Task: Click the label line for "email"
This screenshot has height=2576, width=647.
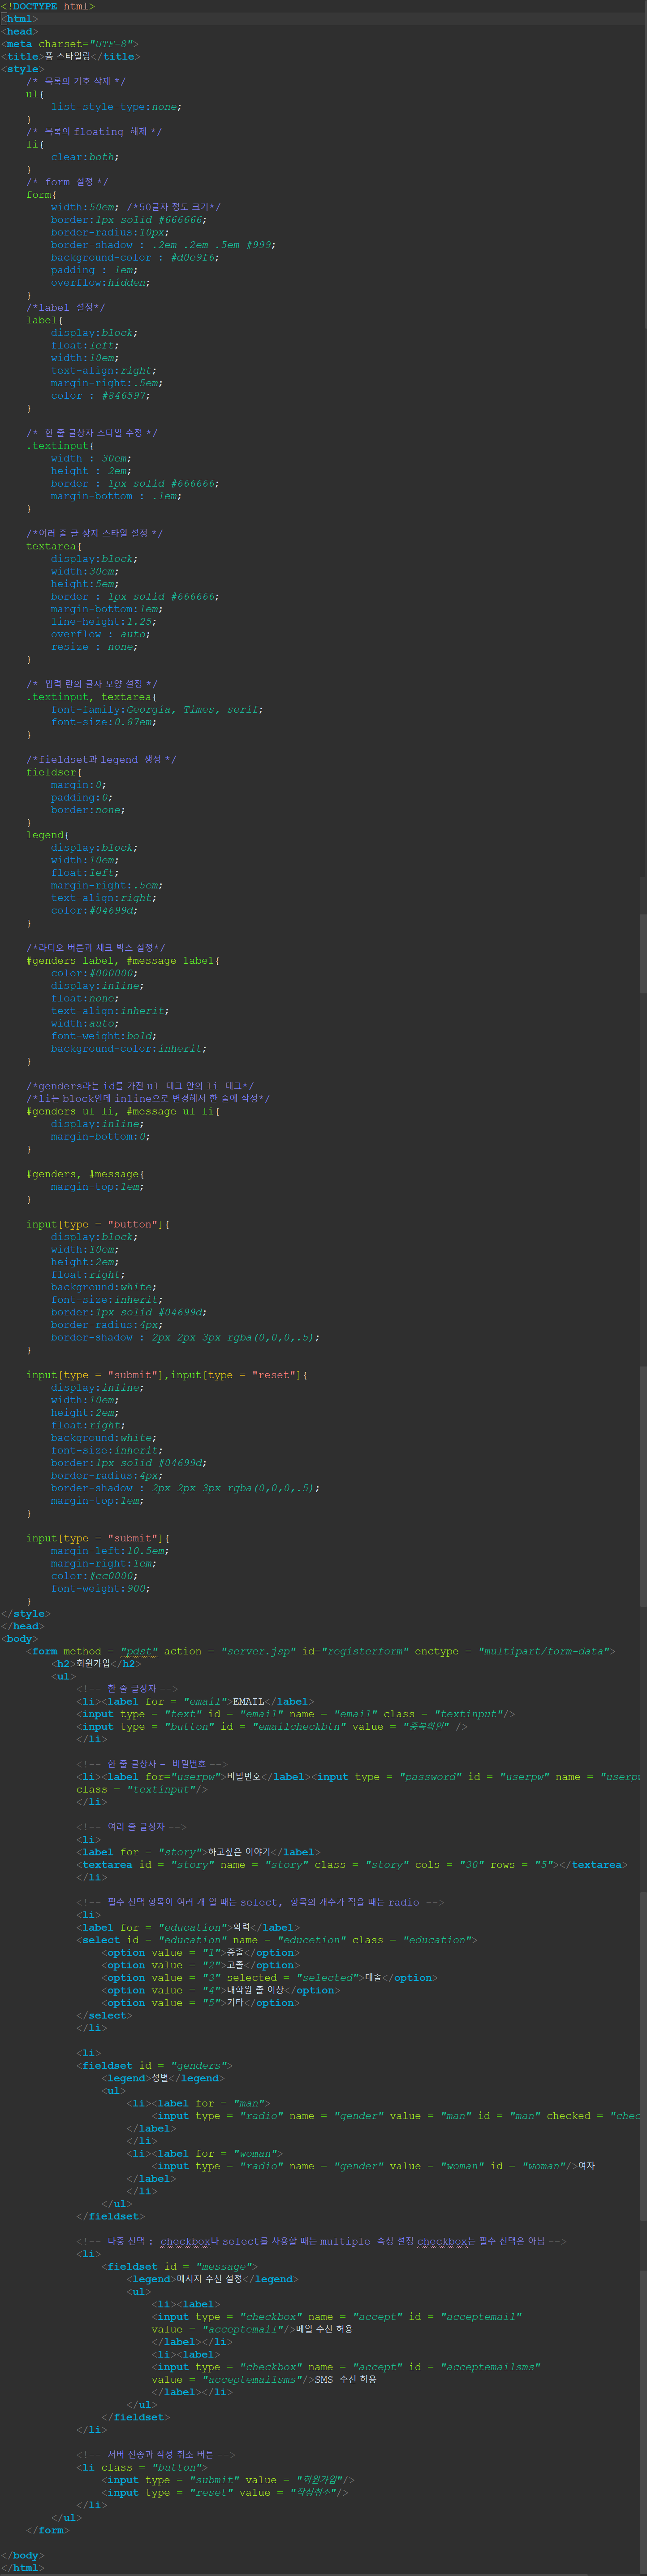Action: tap(196, 1701)
